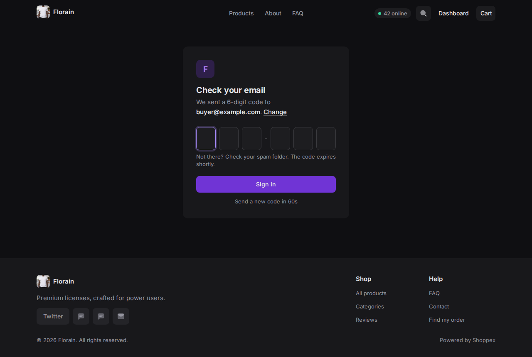This screenshot has width=532, height=357.
Task: Click the green 42 online status badge
Action: 393,13
